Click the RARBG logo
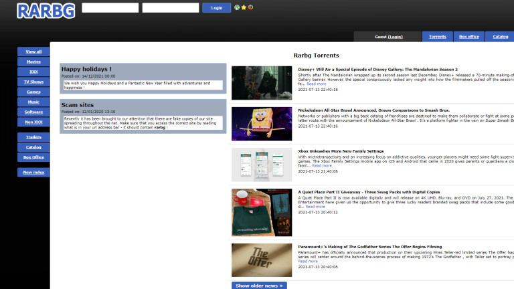Image resolution: width=514 pixels, height=289 pixels. 46,10
